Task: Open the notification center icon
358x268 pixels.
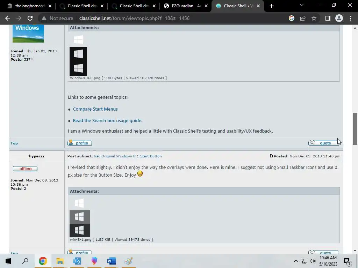Action: (x=347, y=261)
